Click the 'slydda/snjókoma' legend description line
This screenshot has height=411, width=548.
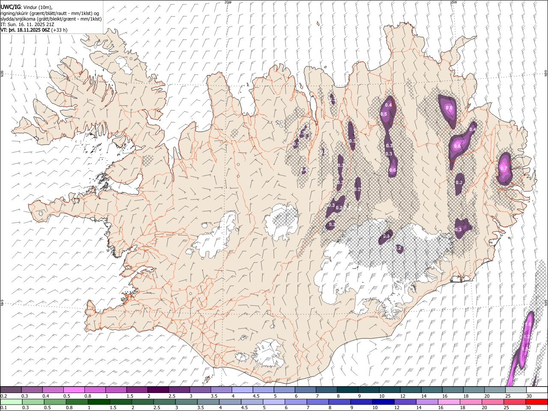point(51,19)
